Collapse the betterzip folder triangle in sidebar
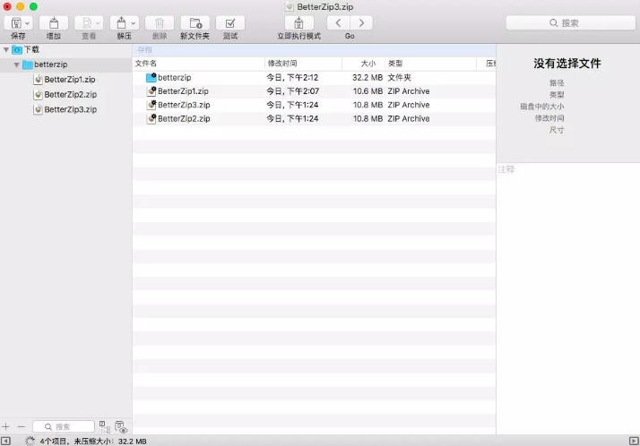 pyautogui.click(x=17, y=64)
